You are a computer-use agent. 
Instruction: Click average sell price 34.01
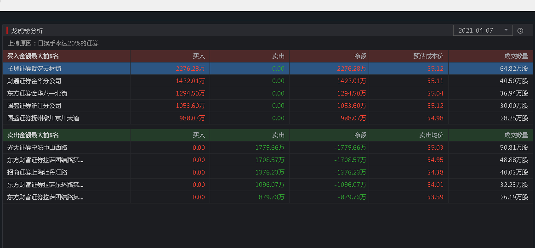coord(435,185)
